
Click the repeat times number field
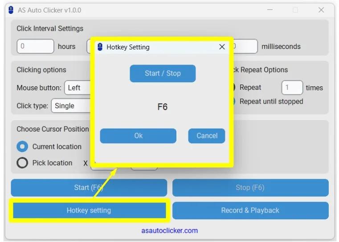pyautogui.click(x=292, y=88)
